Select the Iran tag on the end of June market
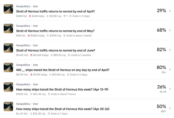The width and height of the screenshot is (174, 118). (x=35, y=45)
